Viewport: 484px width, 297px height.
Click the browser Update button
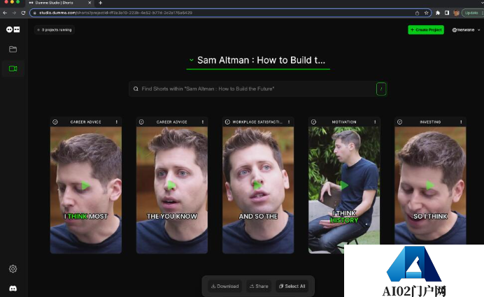pyautogui.click(x=471, y=13)
